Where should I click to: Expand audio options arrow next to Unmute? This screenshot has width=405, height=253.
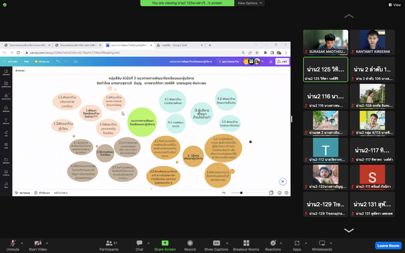22,243
